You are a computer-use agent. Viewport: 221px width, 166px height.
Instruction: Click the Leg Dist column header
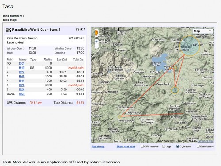(x=62, y=59)
